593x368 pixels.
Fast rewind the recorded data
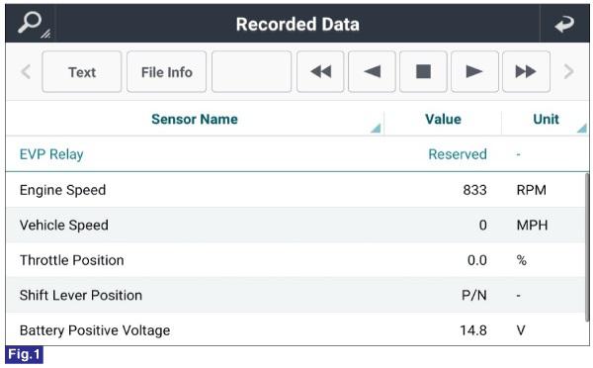(320, 71)
